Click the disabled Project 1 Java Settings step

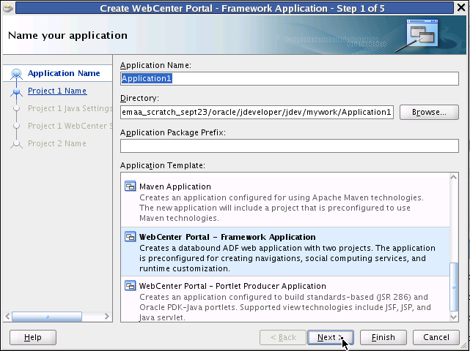pyautogui.click(x=70, y=108)
